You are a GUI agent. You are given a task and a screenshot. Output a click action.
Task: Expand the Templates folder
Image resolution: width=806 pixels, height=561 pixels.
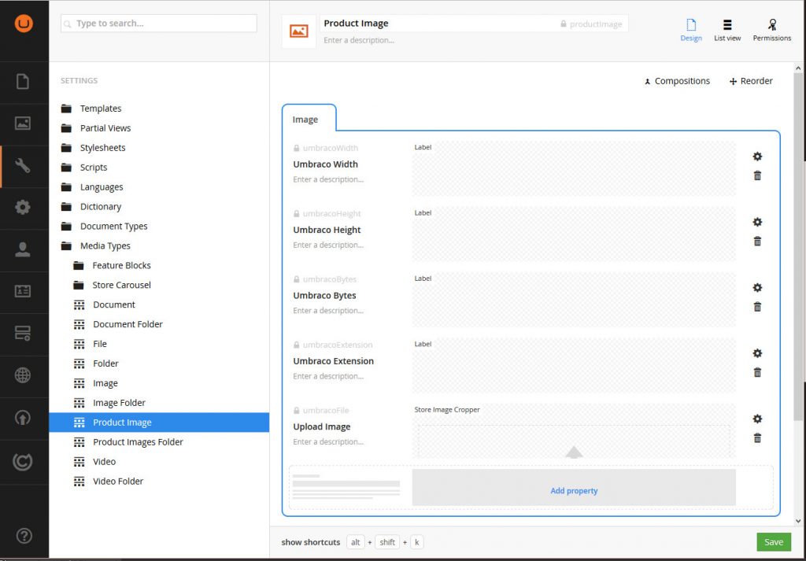[x=100, y=109]
